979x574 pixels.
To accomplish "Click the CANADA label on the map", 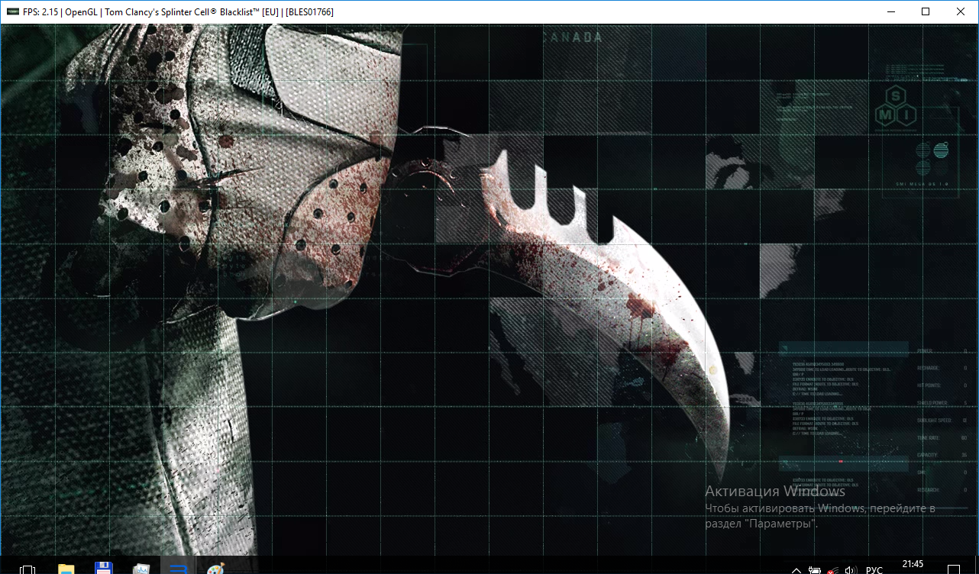I will (572, 37).
